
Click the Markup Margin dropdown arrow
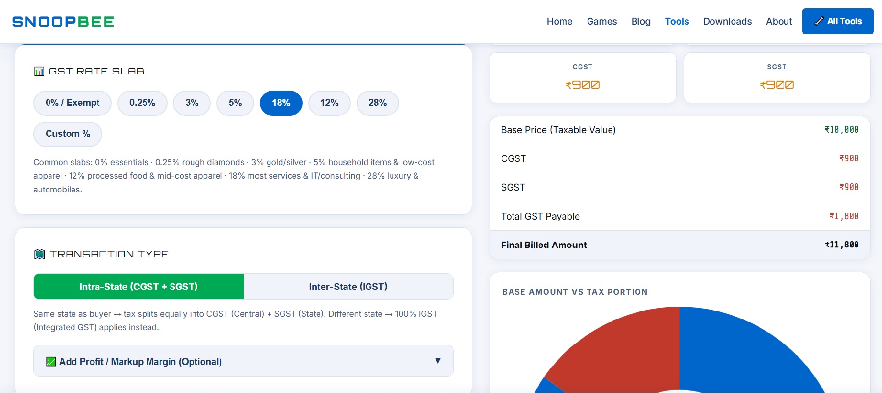pos(438,361)
